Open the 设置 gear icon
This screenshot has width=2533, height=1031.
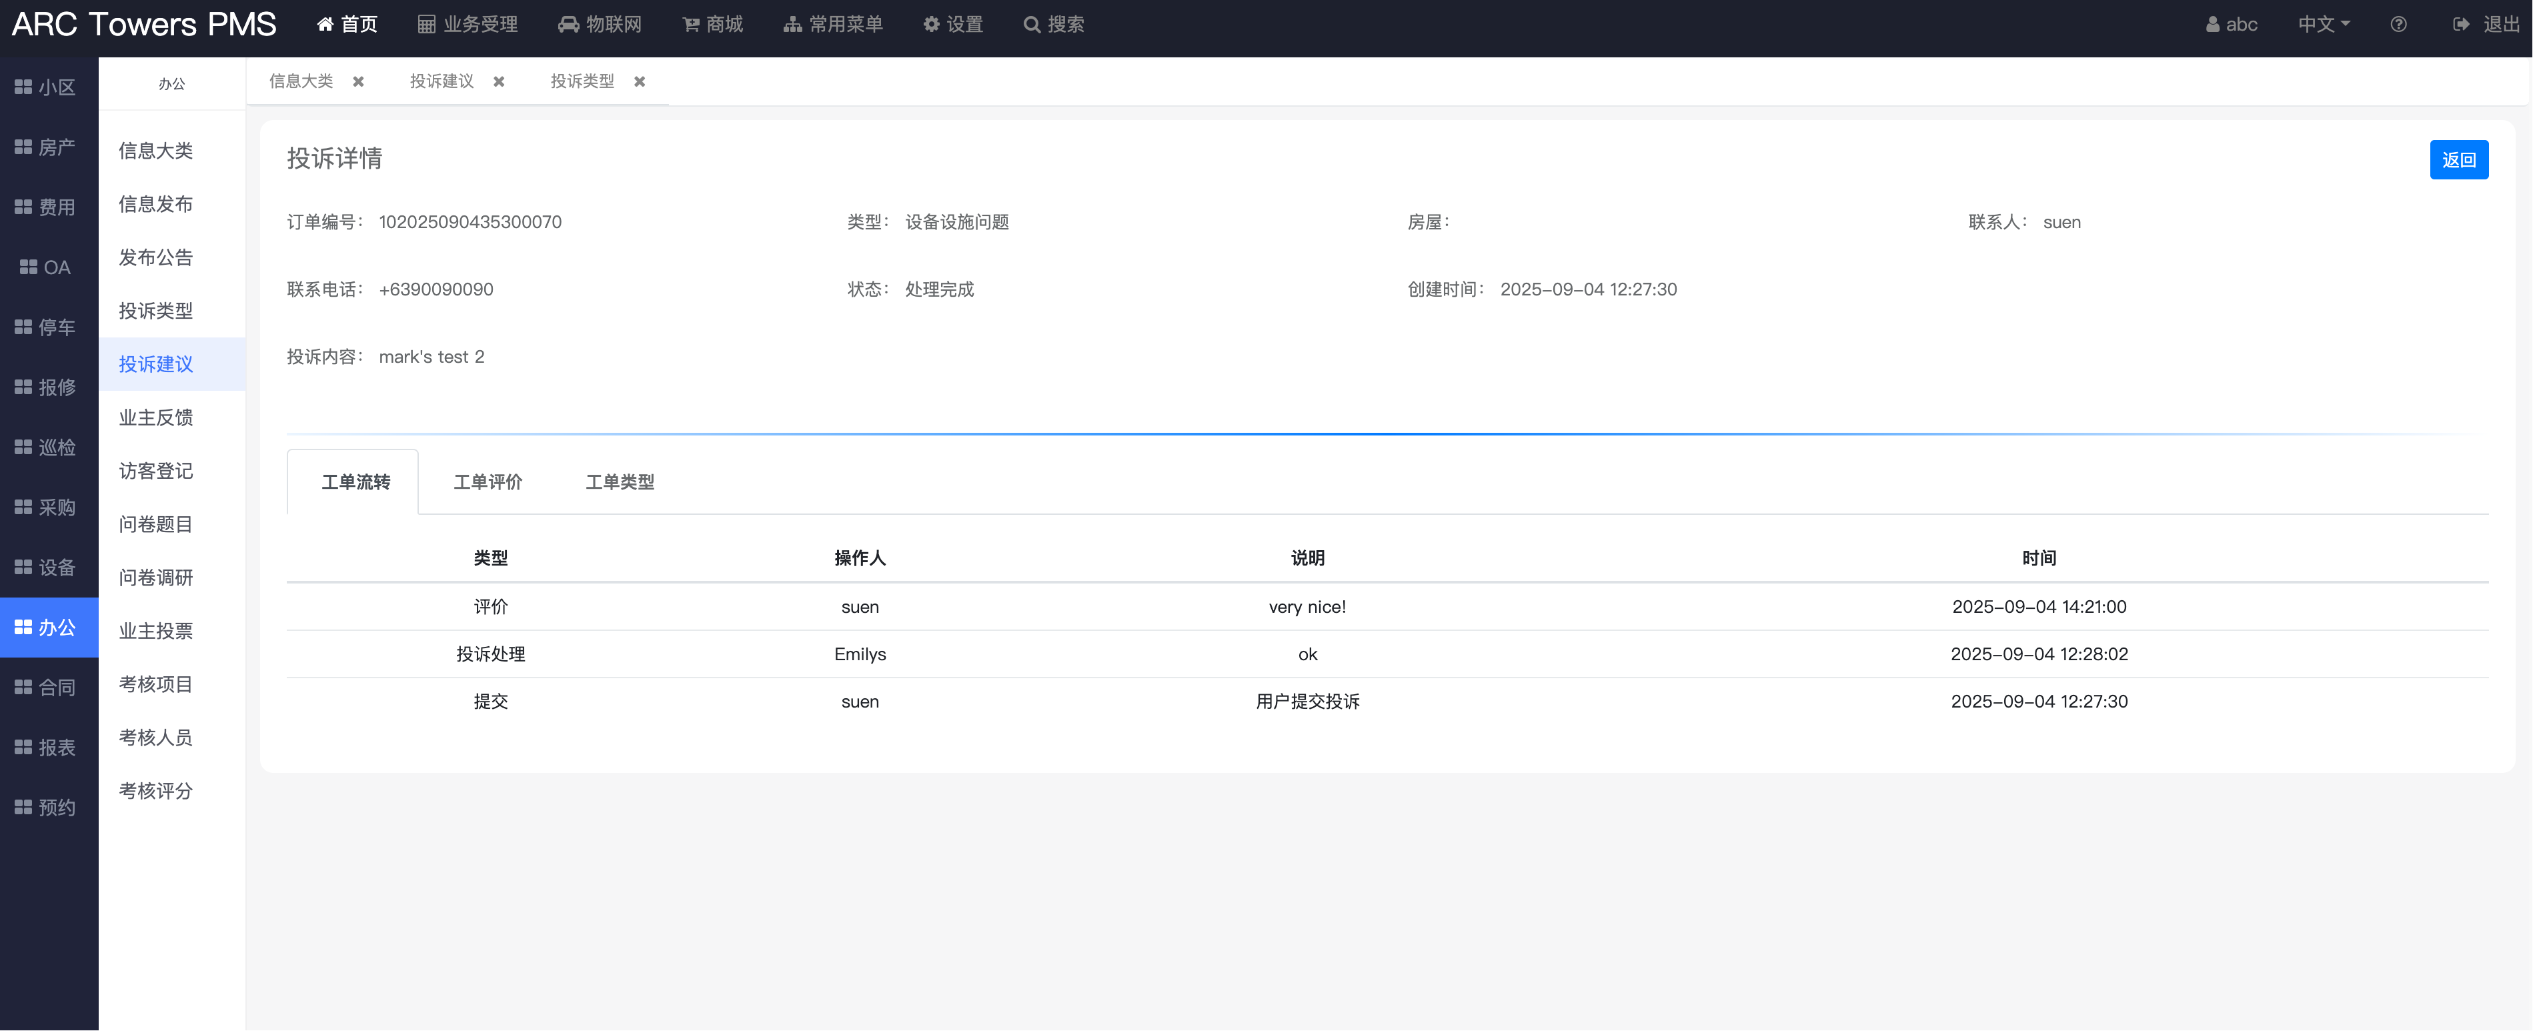931,25
